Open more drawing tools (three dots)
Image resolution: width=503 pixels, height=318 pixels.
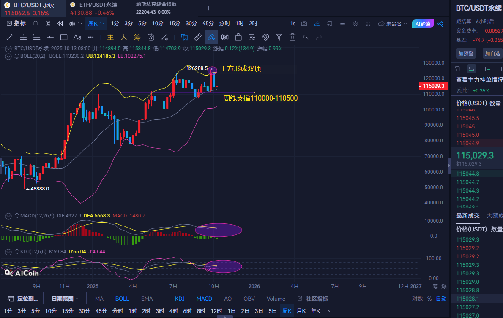[91, 37]
